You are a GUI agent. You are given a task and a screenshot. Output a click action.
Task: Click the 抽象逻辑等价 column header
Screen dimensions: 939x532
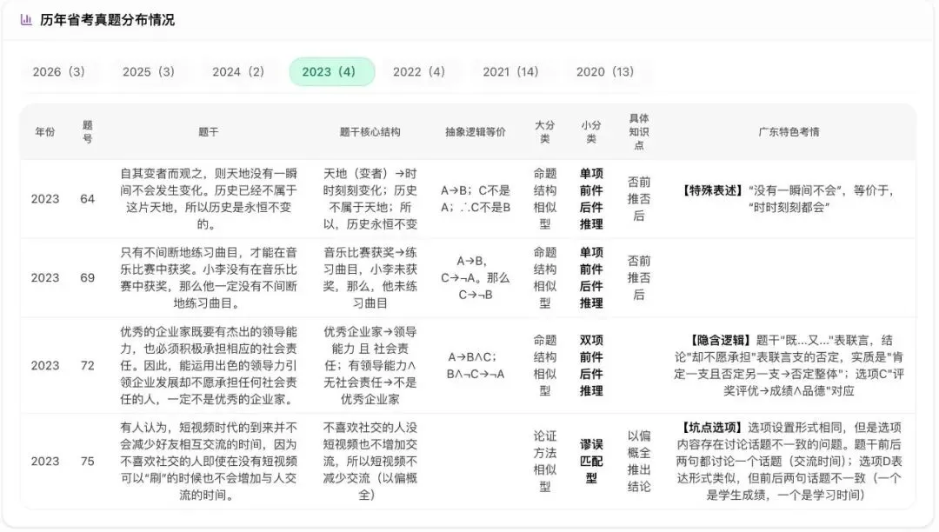(476, 131)
